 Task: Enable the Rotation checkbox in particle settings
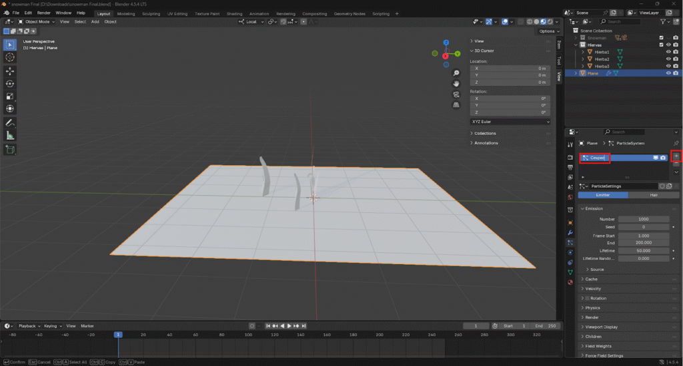586,298
